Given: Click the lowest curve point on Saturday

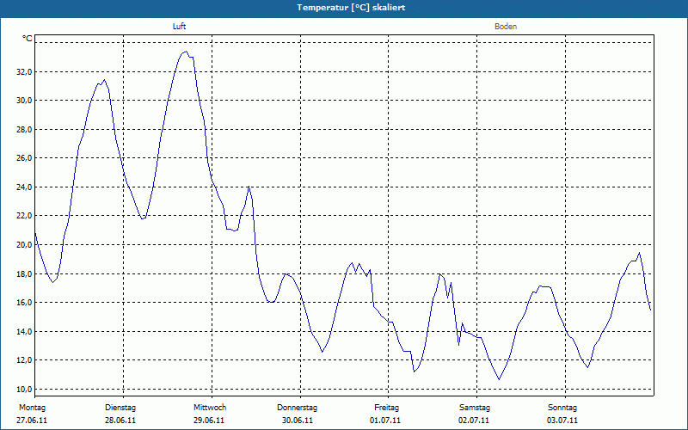Looking at the screenshot, I should [499, 379].
